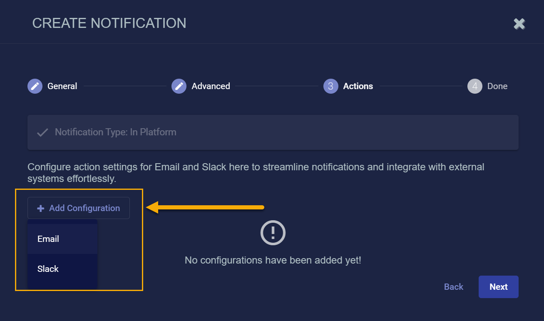Viewport: 544px width, 321px height.
Task: Jump to the Advanced step label
Action: pyautogui.click(x=211, y=86)
